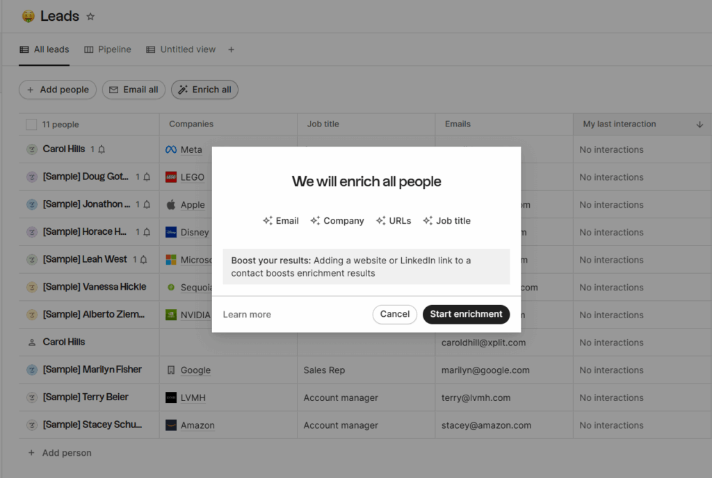
Task: Click the bell icon beside Carol Hills
Action: (x=102, y=149)
